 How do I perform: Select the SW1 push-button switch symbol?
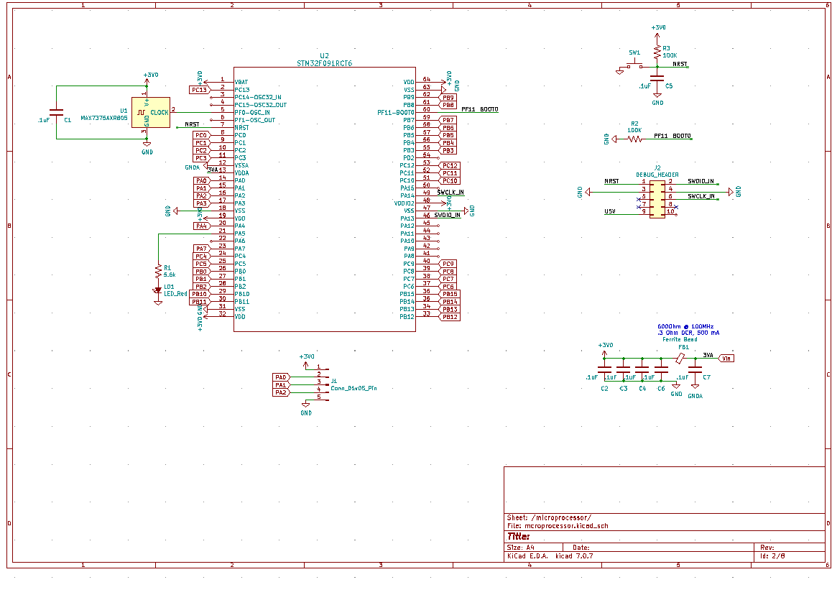point(634,65)
